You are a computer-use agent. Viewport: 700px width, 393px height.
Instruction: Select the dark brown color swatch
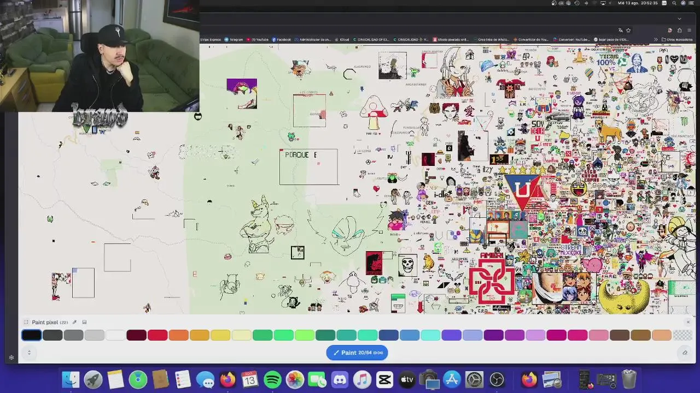click(x=620, y=335)
